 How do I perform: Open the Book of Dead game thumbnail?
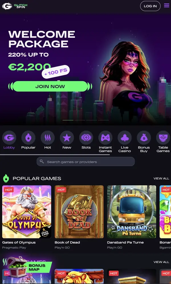coord(79,212)
